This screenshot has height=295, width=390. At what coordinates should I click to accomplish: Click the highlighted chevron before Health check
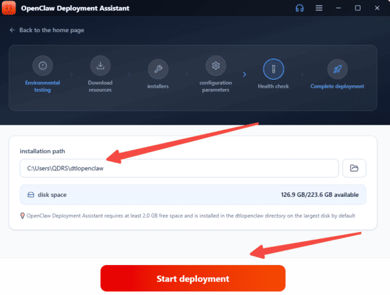[244, 74]
